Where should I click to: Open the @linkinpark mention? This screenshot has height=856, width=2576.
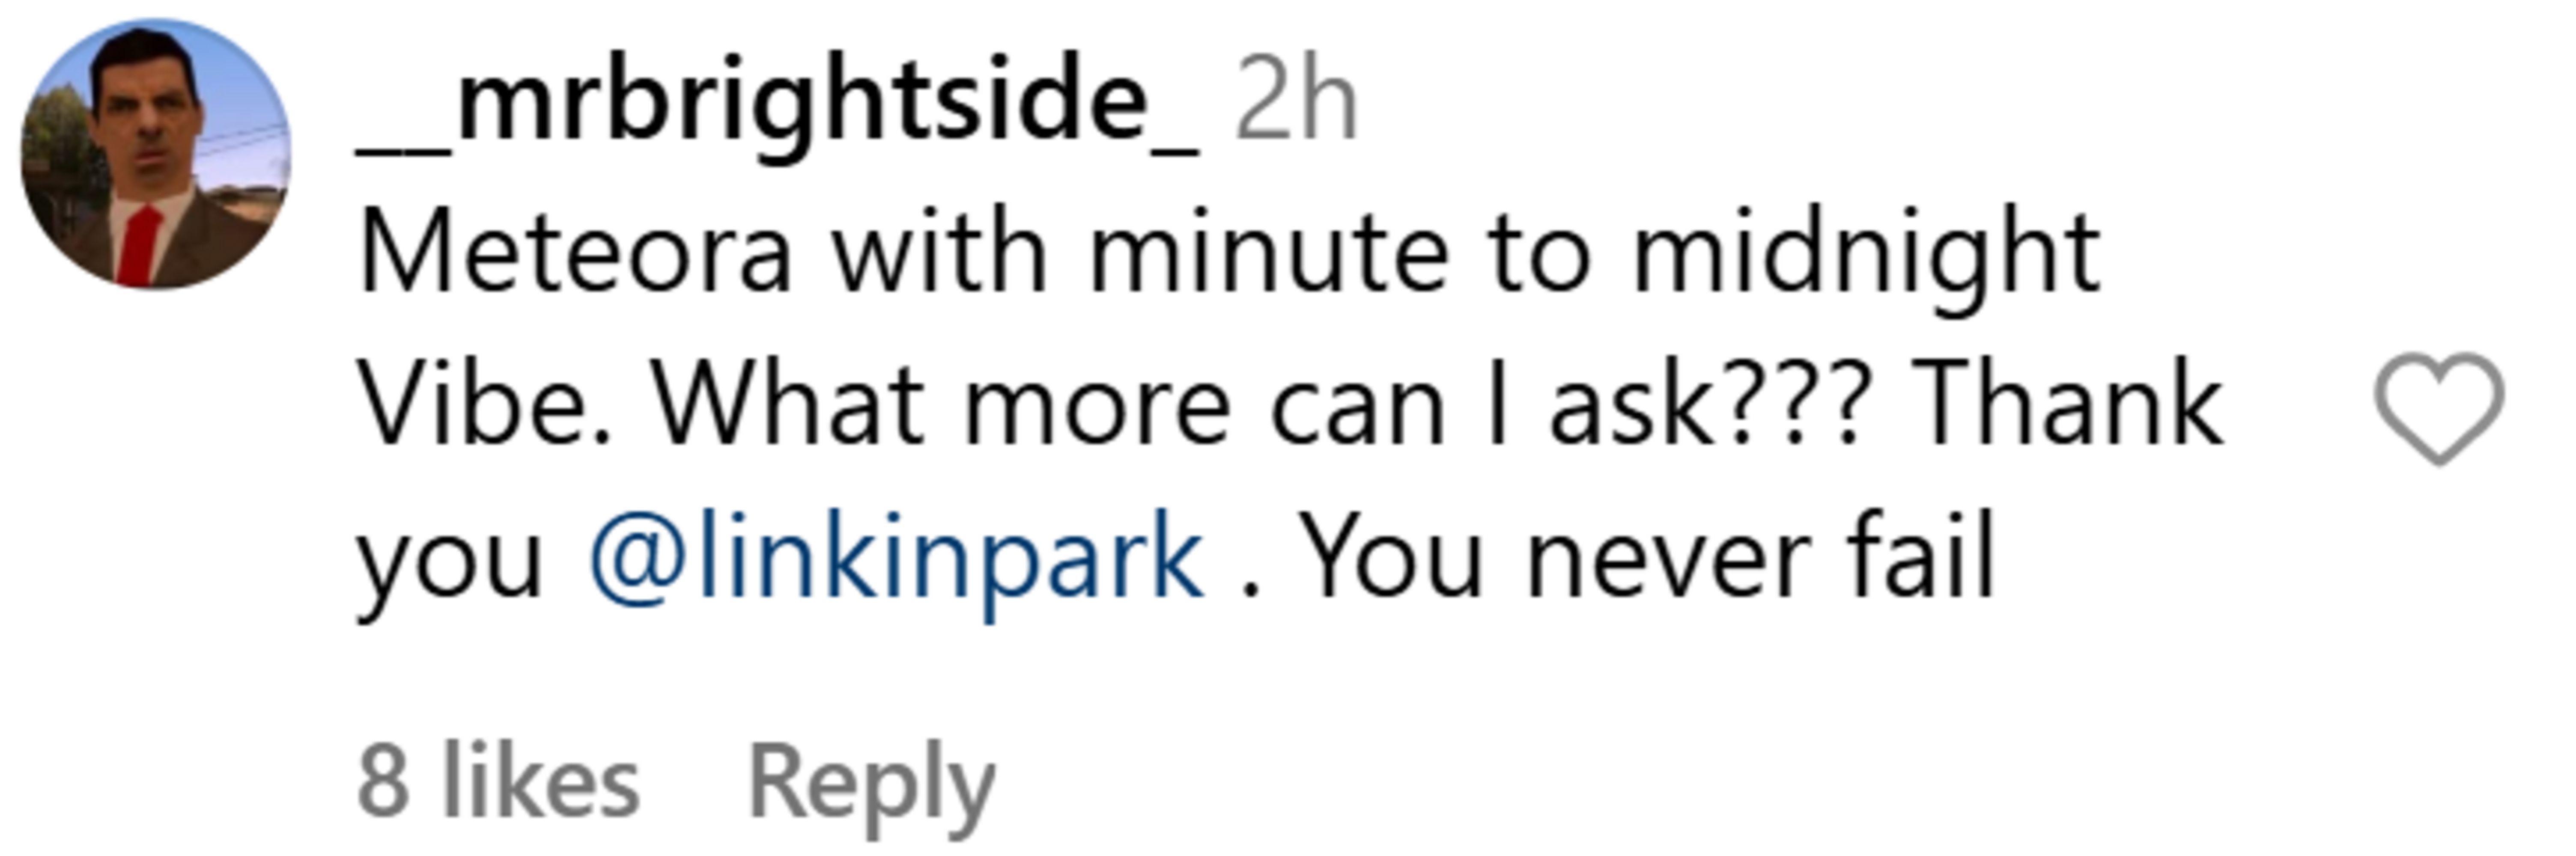(896, 556)
